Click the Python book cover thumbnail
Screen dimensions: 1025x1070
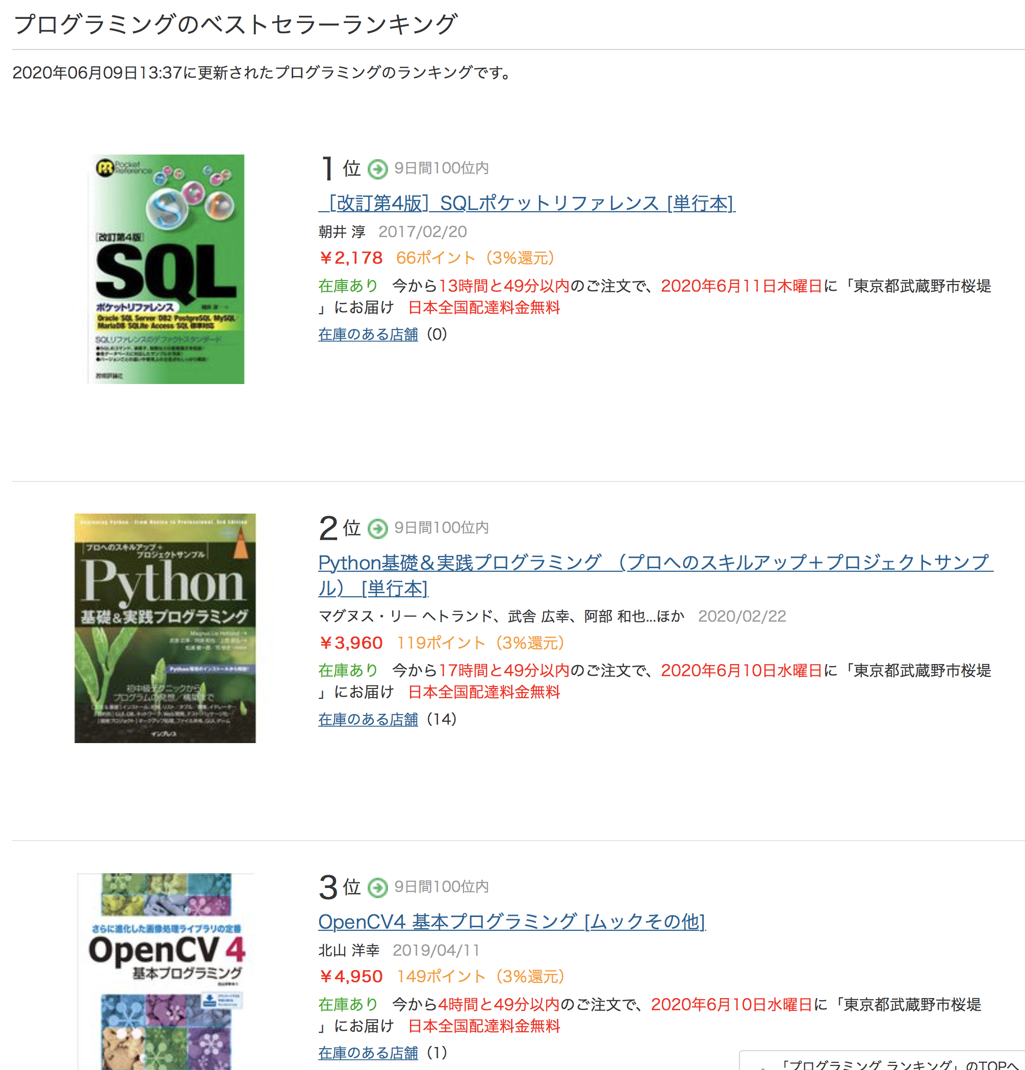pyautogui.click(x=165, y=628)
